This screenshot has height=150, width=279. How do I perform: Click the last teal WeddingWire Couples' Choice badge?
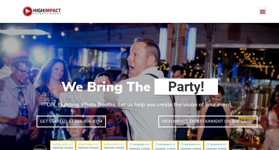click(x=217, y=145)
